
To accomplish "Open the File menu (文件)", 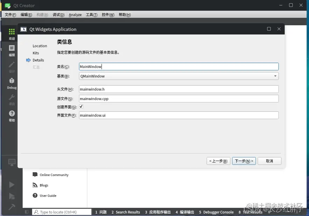I will [x=10, y=15].
